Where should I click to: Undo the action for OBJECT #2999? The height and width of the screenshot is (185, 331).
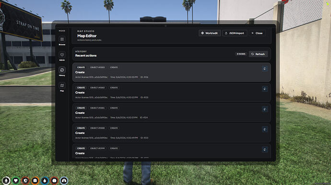(265, 150)
